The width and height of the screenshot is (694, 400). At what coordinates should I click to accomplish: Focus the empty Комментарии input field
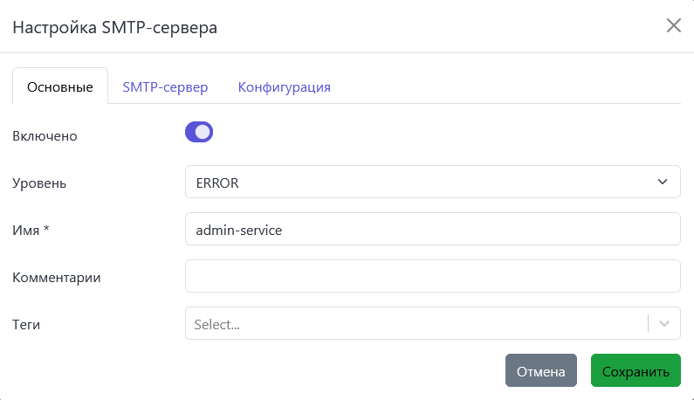coord(432,276)
